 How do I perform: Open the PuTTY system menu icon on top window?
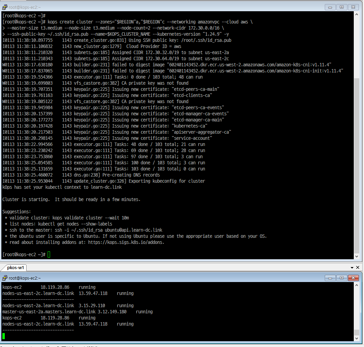click(x=4, y=7)
